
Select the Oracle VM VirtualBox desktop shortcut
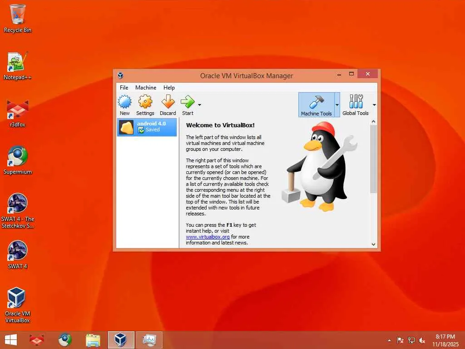(x=18, y=305)
